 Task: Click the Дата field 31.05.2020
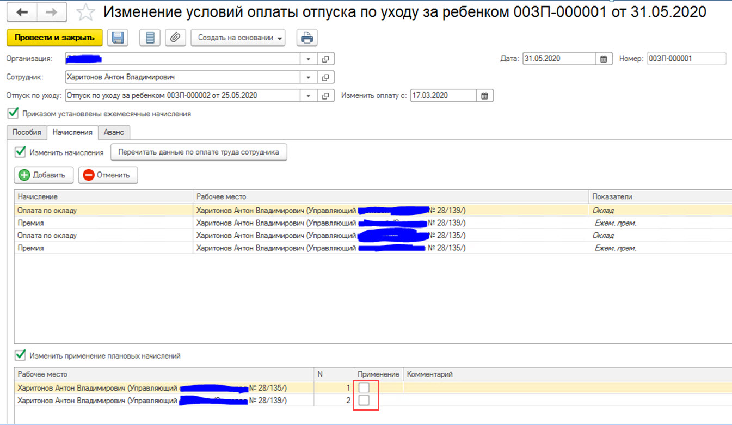tap(559, 59)
